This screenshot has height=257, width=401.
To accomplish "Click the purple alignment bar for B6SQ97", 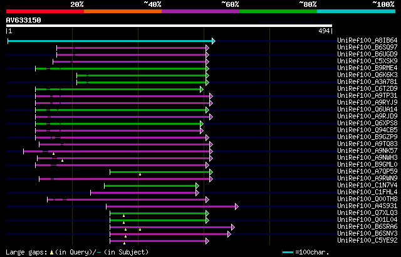I will pos(132,48).
